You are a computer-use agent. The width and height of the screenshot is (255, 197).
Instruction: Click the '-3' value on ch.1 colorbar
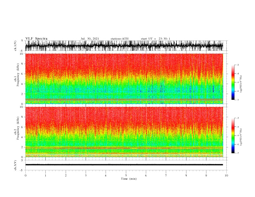click(238, 65)
